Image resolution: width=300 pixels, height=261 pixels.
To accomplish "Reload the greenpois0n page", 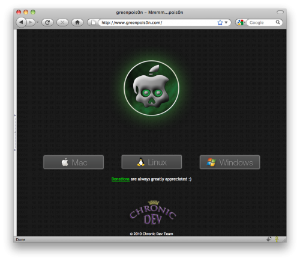I will [x=47, y=22].
